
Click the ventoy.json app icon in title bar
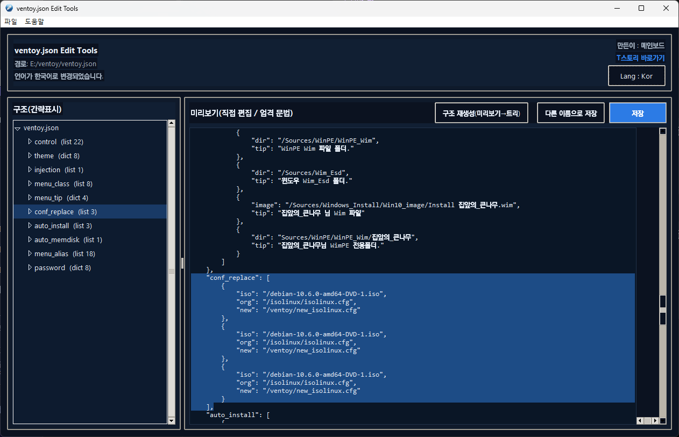click(9, 9)
